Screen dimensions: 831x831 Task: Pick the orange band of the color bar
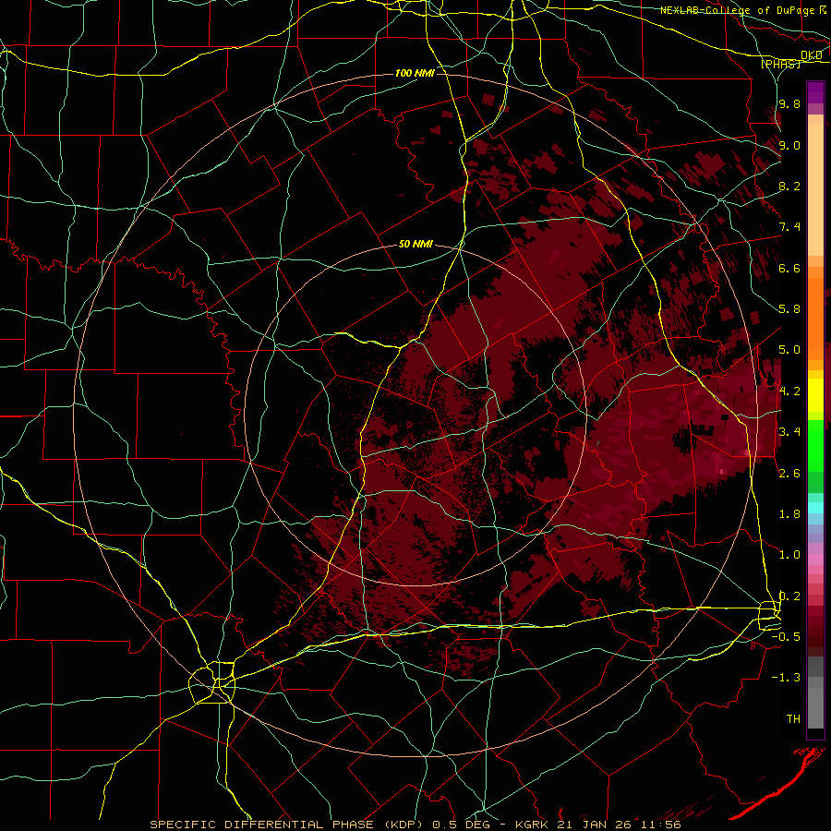pos(815,318)
